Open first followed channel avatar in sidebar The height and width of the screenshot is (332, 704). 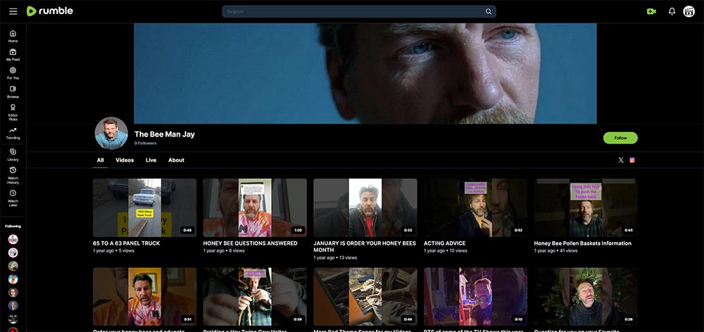[13, 239]
